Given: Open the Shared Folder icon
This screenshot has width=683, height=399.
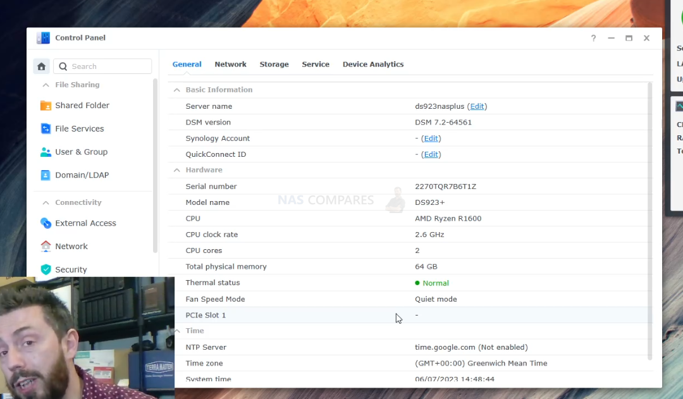Looking at the screenshot, I should coord(46,106).
